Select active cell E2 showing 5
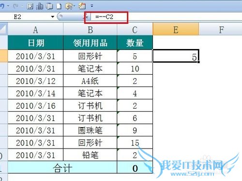242x181 pixels. 176,56
